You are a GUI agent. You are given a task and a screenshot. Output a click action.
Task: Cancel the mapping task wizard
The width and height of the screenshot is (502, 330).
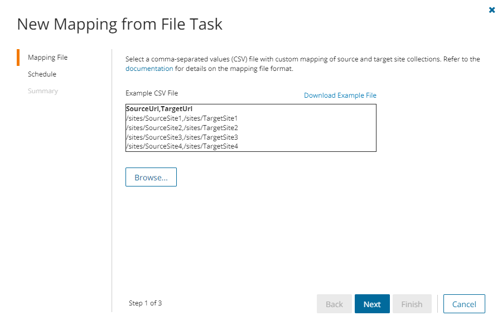coord(464,304)
